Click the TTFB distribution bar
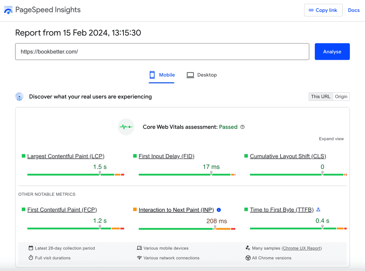This screenshot has height=271, width=365. click(298, 229)
